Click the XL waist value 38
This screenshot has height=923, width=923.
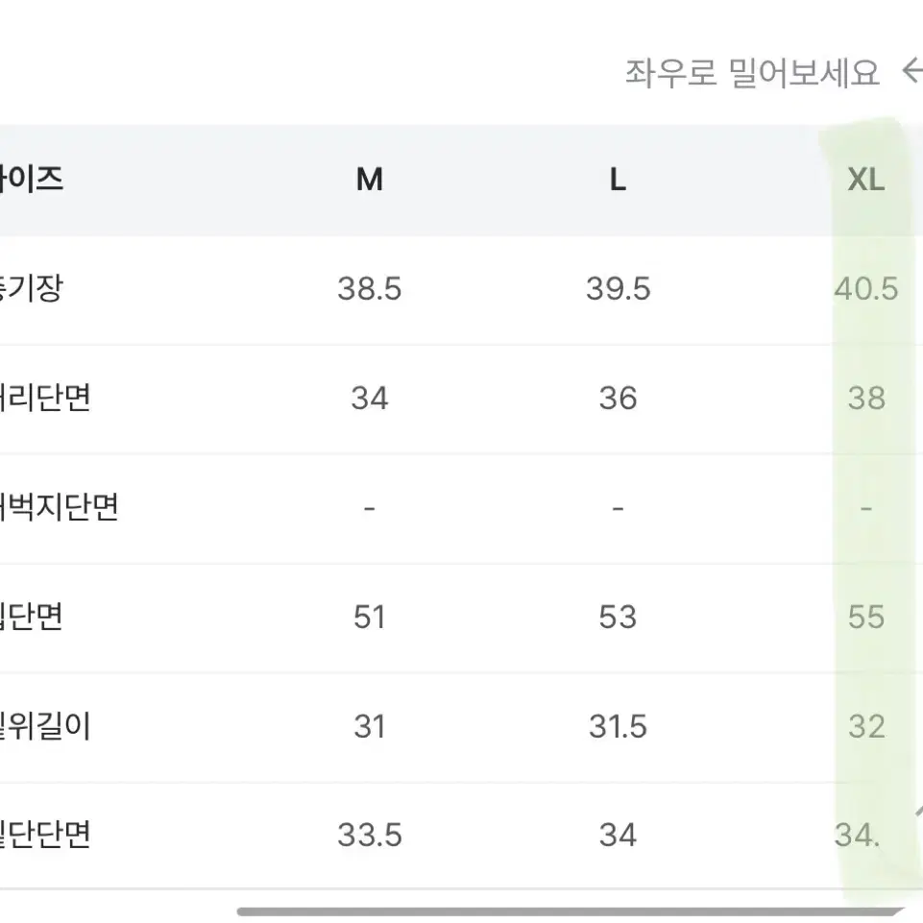pos(866,398)
